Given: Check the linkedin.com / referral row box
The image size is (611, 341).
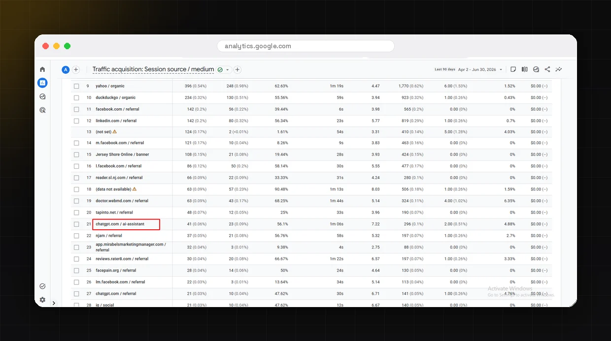Looking at the screenshot, I should point(76,121).
